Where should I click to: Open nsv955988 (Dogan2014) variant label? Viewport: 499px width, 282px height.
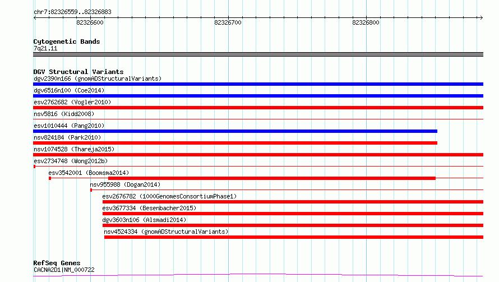coord(124,184)
